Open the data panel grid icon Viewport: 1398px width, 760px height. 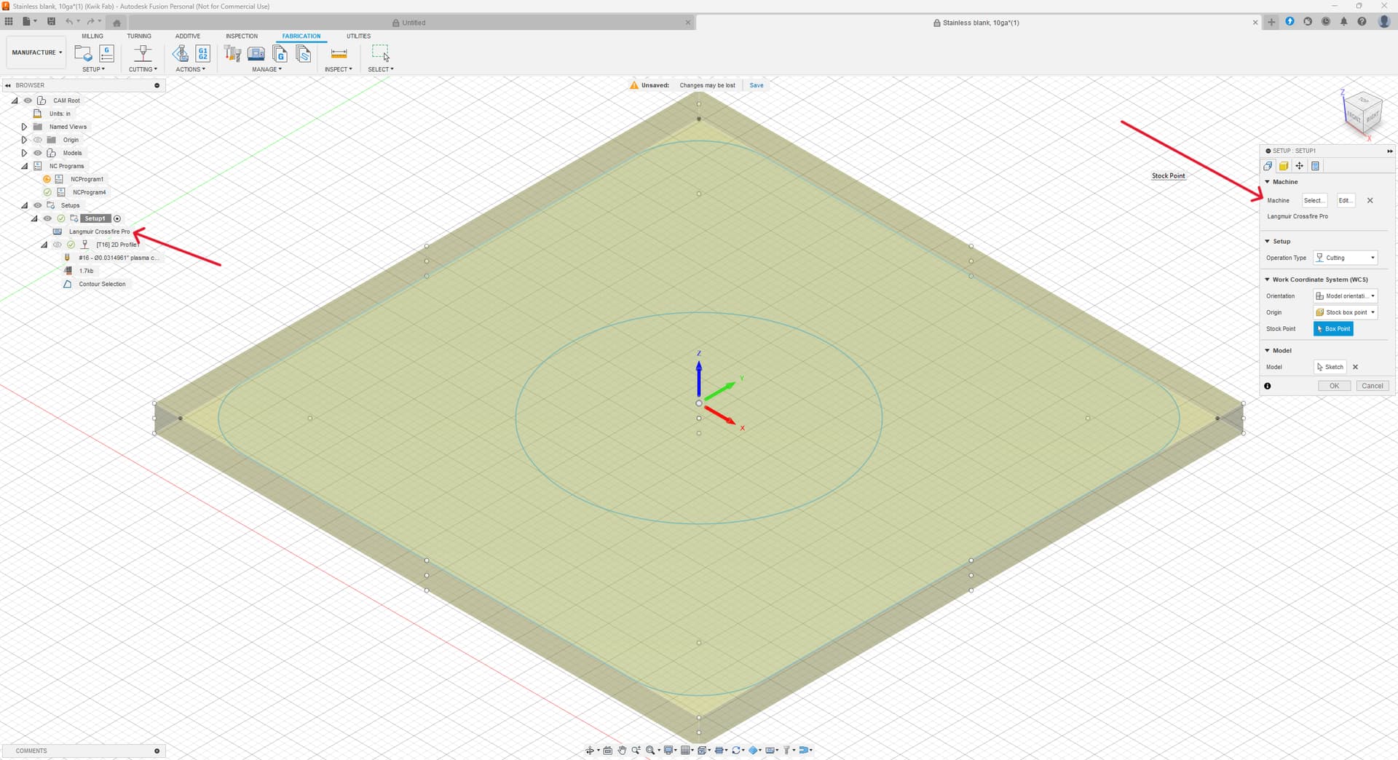click(x=9, y=22)
